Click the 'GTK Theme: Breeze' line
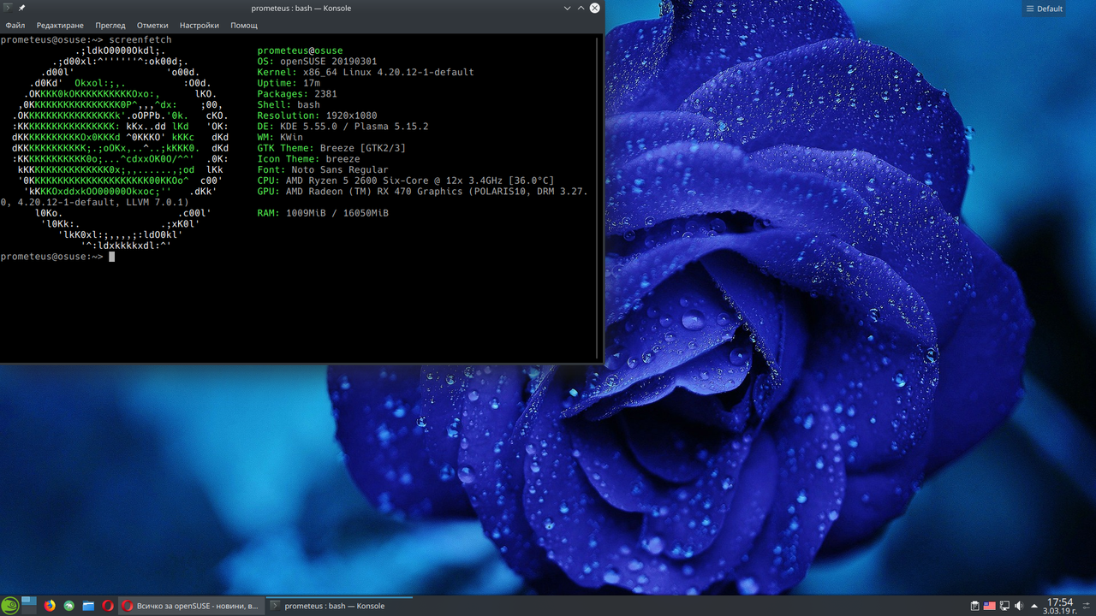Screen dimensions: 1096x616 point(331,148)
